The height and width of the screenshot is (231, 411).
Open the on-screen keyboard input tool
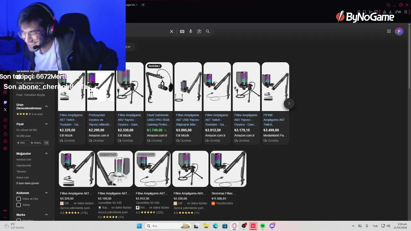click(x=182, y=31)
